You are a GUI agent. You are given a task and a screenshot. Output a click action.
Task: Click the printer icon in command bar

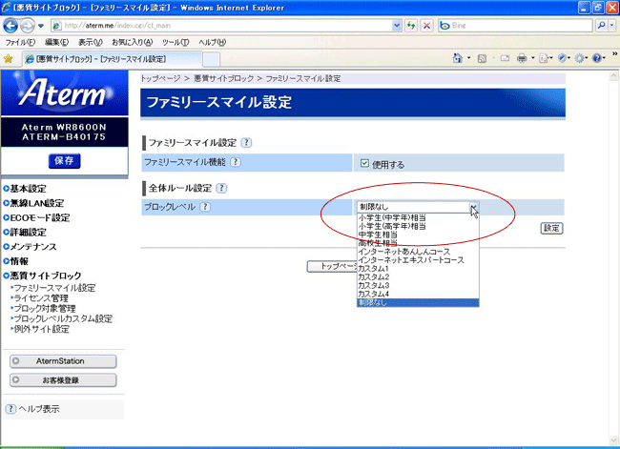[522, 58]
